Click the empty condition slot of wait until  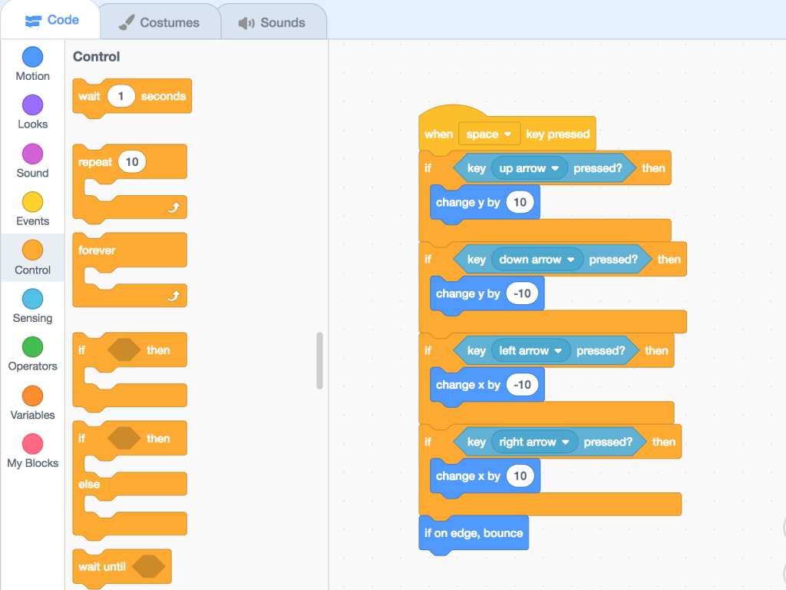[148, 566]
